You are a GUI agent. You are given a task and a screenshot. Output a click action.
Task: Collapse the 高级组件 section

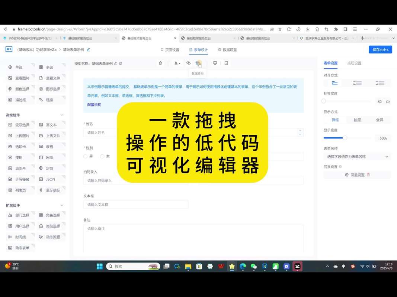pos(62,115)
